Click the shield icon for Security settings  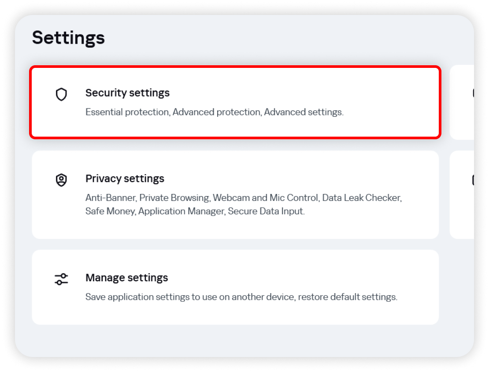(x=61, y=94)
